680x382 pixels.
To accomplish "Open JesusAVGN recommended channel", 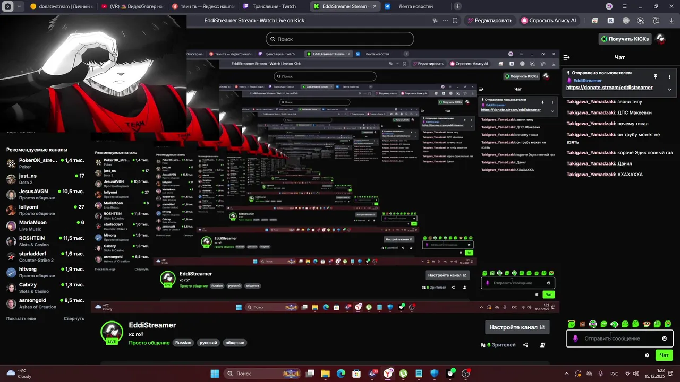I will pyautogui.click(x=45, y=194).
